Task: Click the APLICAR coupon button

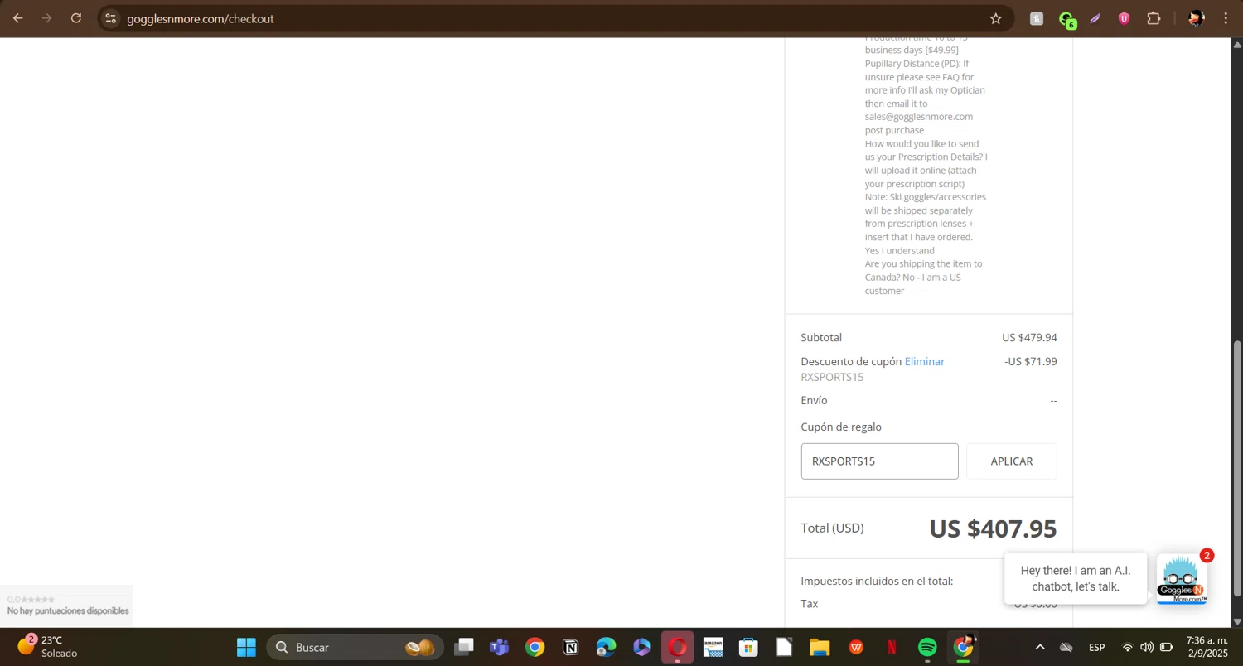Action: point(1012,461)
